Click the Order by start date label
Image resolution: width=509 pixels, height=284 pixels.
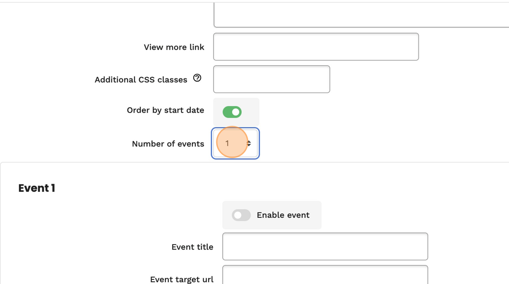(x=165, y=110)
